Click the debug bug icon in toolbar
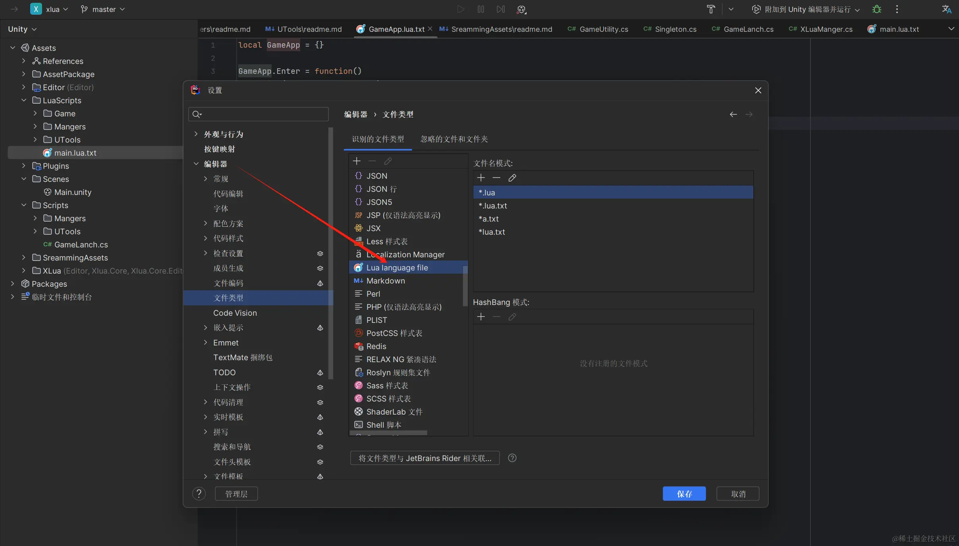The image size is (959, 546). pyautogui.click(x=877, y=9)
